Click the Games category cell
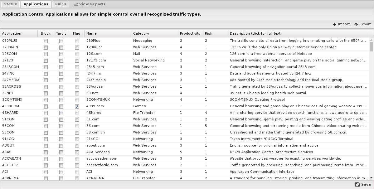The width and height of the screenshot is (374, 189). click(x=155, y=106)
